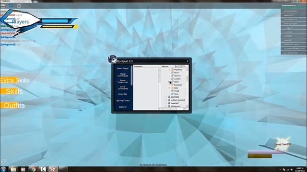Expand the Data folder node
Screen dimensions: 307x172
click(169, 88)
